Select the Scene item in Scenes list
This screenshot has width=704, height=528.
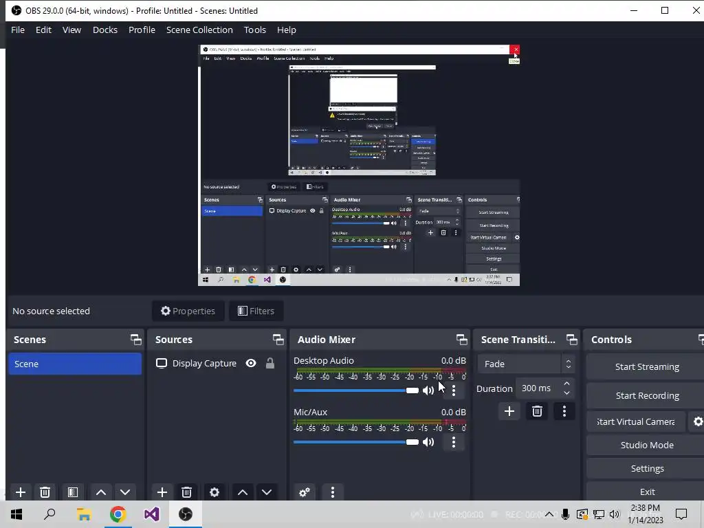tap(75, 364)
